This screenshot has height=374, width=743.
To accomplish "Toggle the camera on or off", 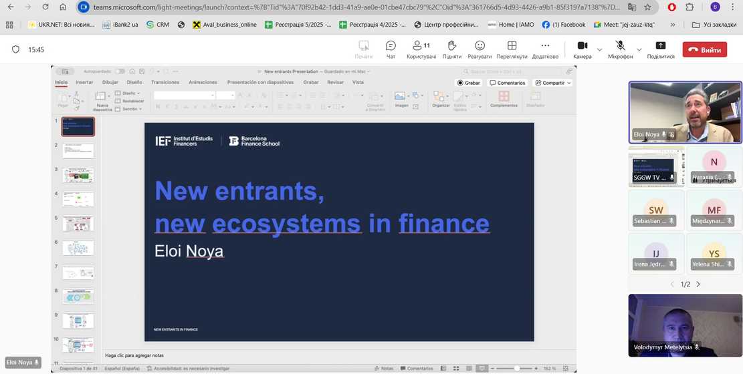I will (582, 49).
